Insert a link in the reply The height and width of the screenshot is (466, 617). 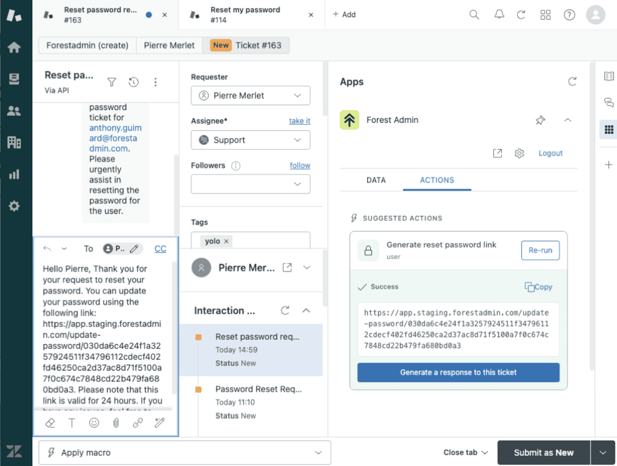tap(138, 423)
